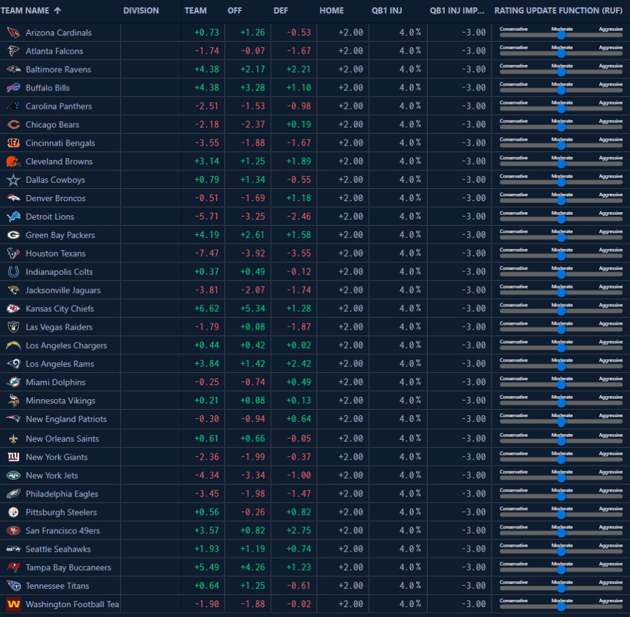Screen dimensions: 630x617
Task: Adjust the Arizona Cardinals RUF slider handle
Action: pos(561,35)
